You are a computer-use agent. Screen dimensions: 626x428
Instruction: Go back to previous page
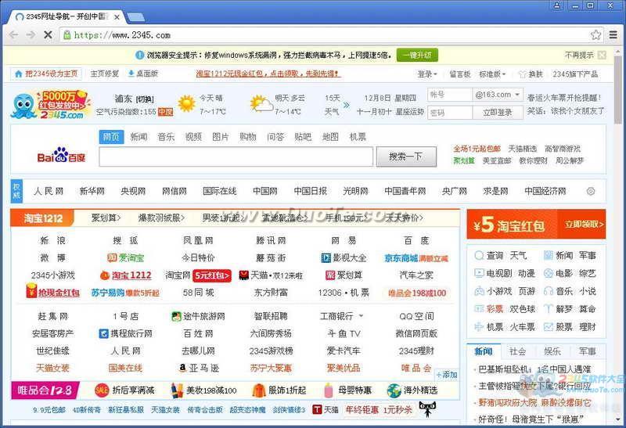(14, 34)
